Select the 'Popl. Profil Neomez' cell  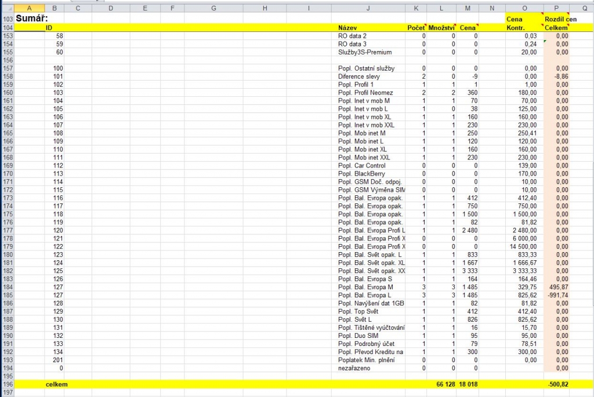click(x=368, y=93)
